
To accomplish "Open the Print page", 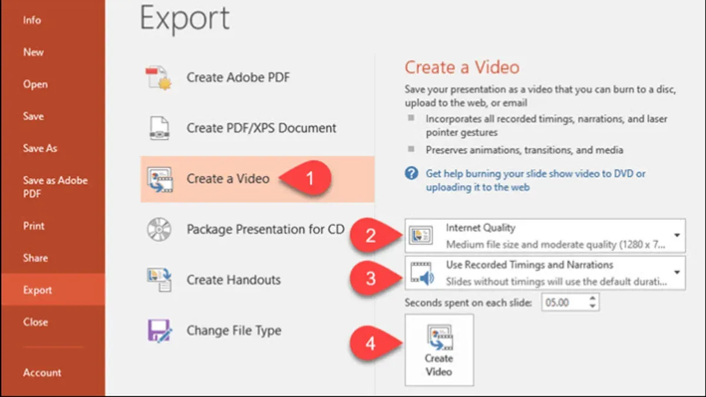I will pos(34,226).
